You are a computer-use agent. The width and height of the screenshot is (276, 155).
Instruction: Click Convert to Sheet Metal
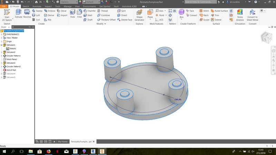[x=253, y=15]
